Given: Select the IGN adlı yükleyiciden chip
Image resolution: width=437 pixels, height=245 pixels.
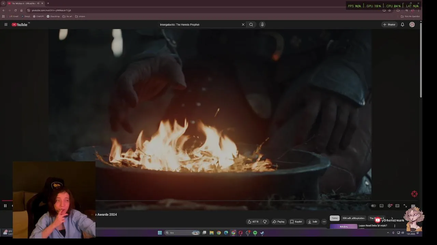Looking at the screenshot, I should [x=354, y=218].
